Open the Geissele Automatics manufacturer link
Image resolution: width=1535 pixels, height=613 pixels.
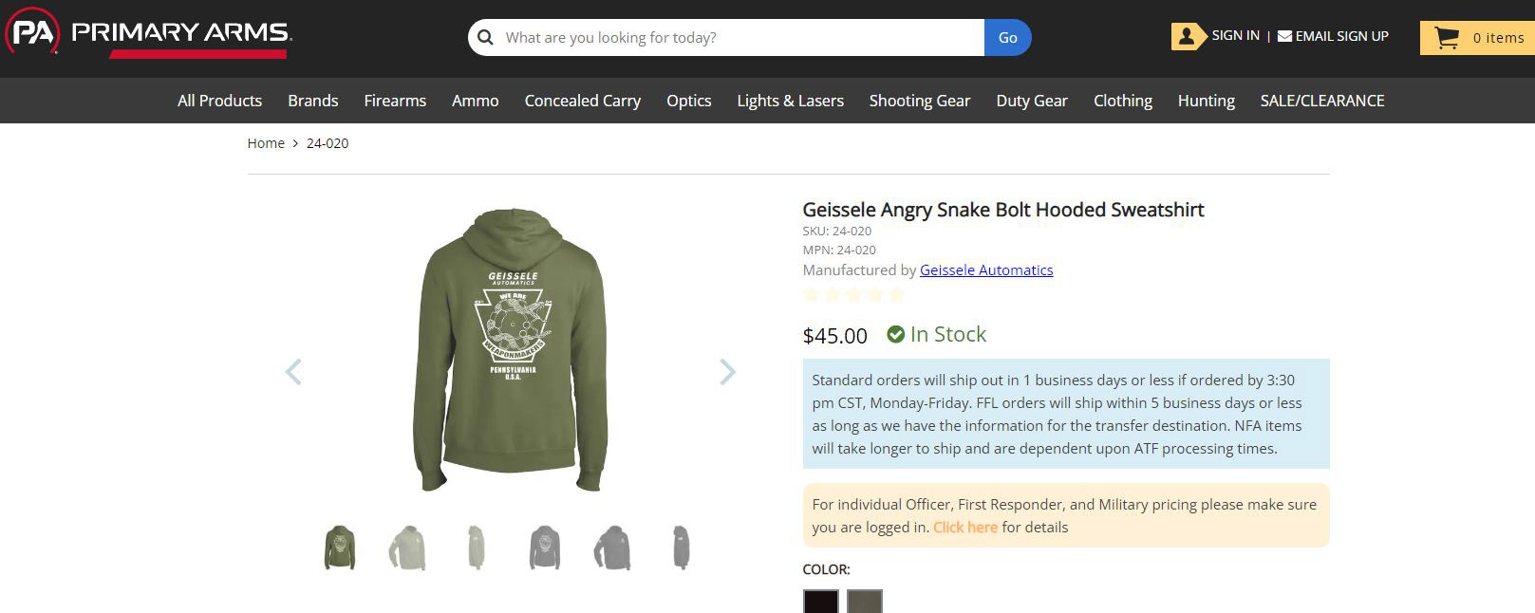(x=986, y=270)
